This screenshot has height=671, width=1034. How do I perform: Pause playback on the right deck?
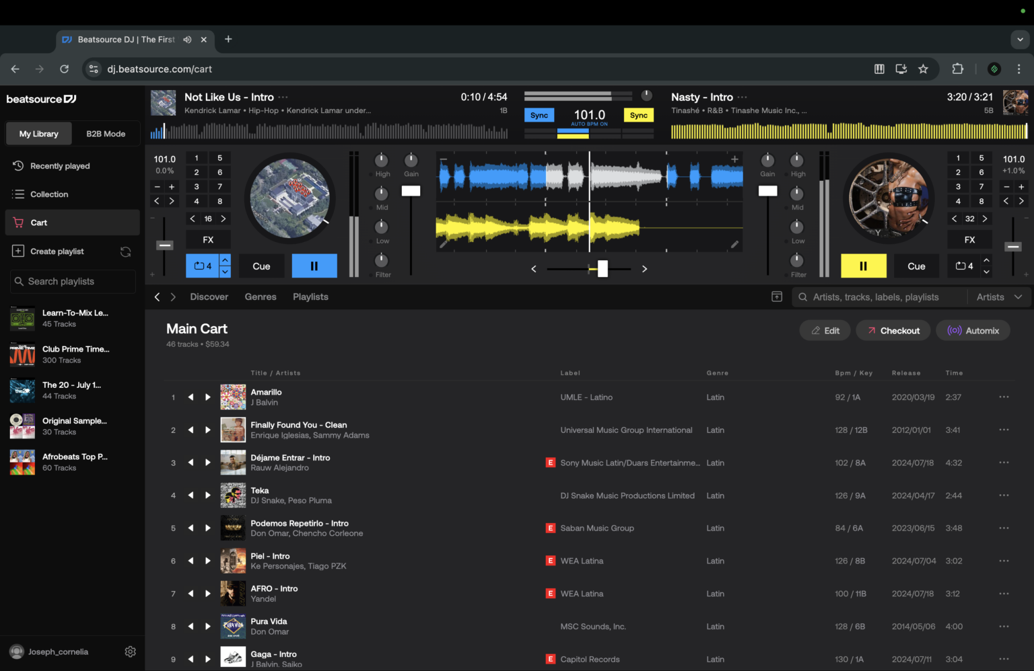[x=863, y=266]
